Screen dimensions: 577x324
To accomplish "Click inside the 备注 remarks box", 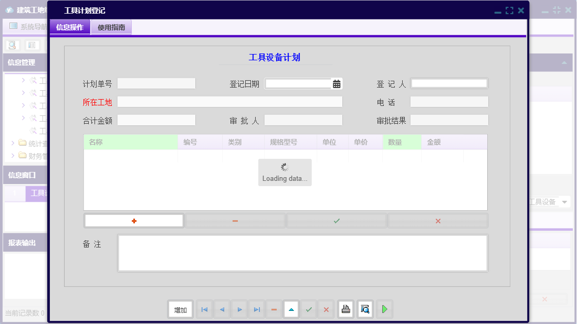I will coord(302,253).
